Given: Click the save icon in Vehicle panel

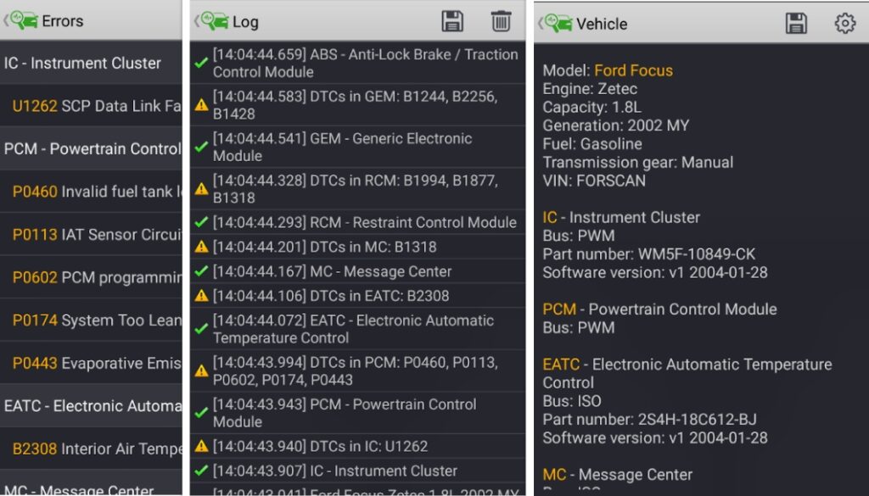Looking at the screenshot, I should click(796, 24).
